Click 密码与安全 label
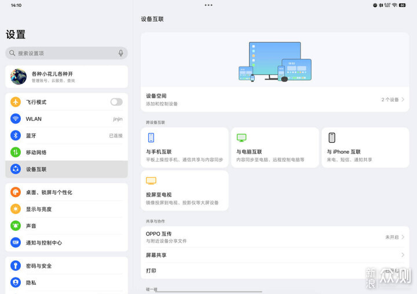417x294 pixels. click(39, 266)
